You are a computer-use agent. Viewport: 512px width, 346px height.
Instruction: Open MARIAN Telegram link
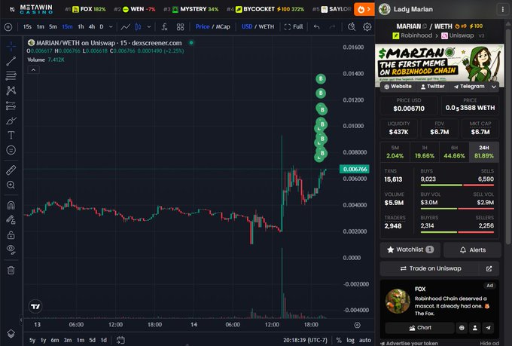tap(469, 87)
